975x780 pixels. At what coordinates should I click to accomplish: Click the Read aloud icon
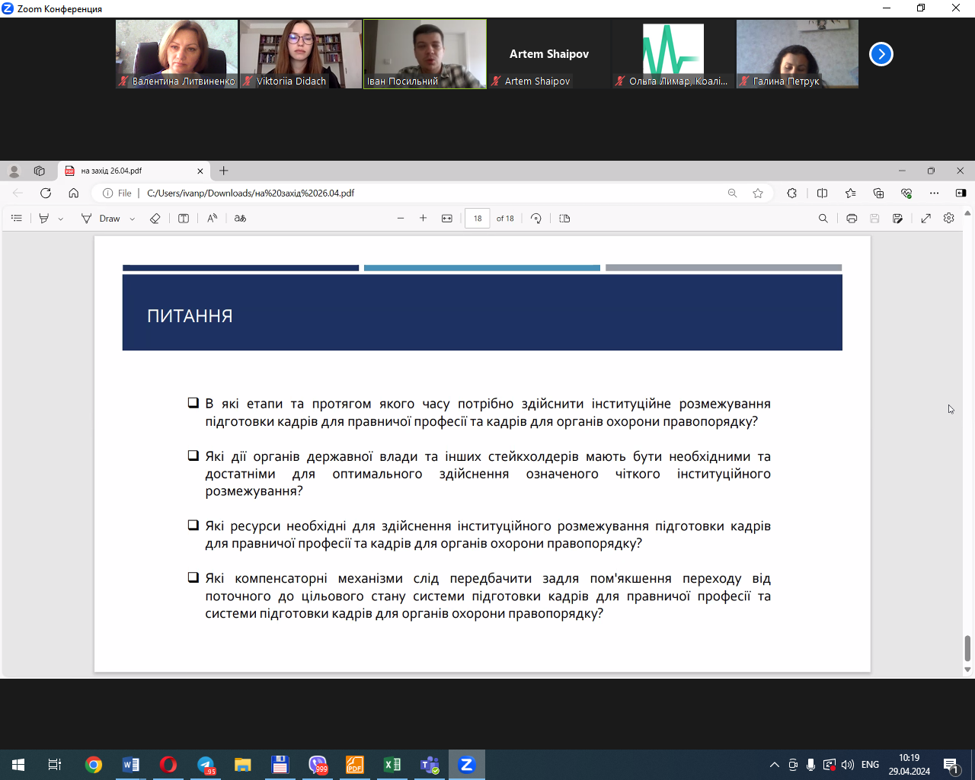213,219
